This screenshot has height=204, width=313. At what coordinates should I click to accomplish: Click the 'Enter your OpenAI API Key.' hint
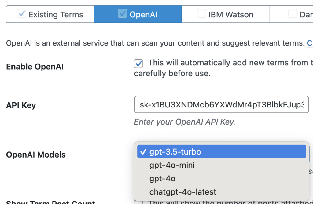point(185,122)
